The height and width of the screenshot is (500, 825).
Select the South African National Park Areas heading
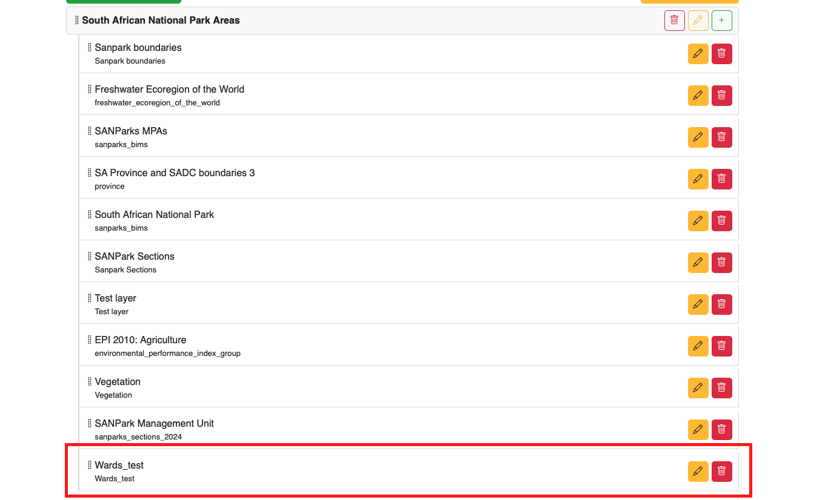pos(161,21)
